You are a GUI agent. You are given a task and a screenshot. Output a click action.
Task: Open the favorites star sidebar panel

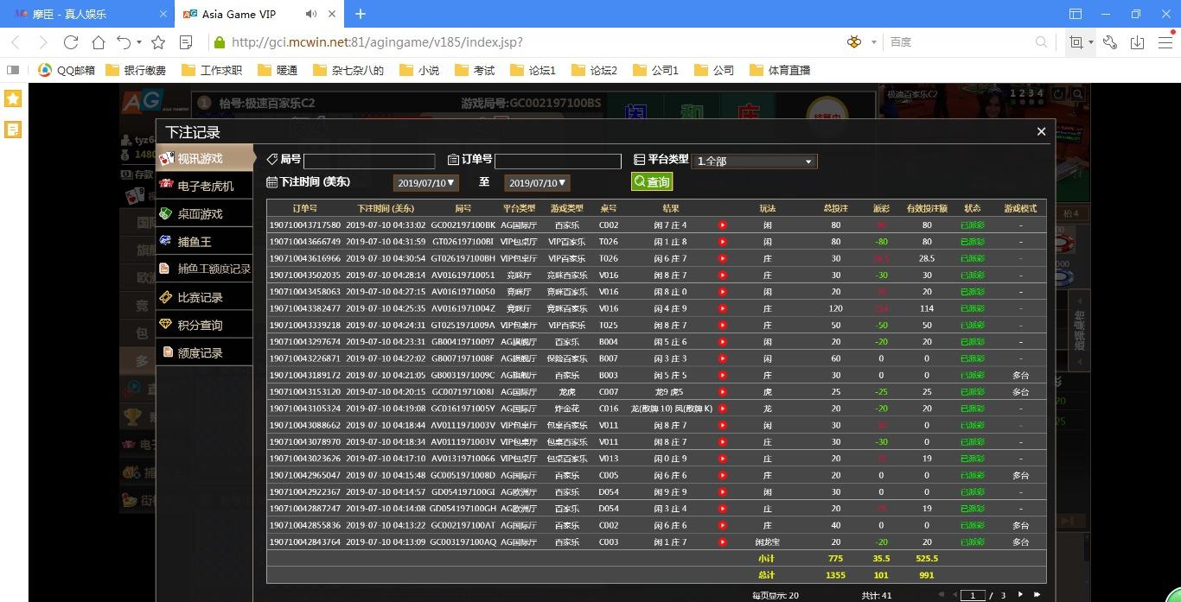pyautogui.click(x=13, y=98)
